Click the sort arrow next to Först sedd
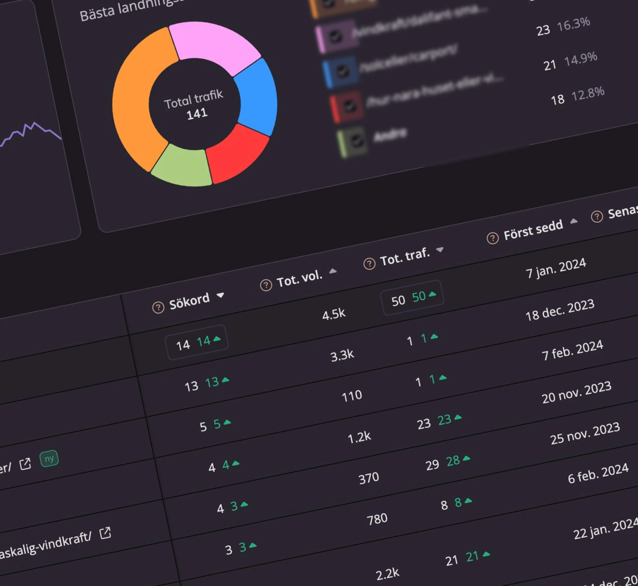 coord(574,221)
